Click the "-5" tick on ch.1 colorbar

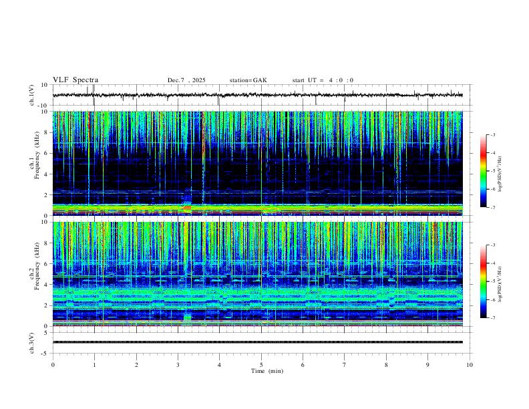[492, 171]
